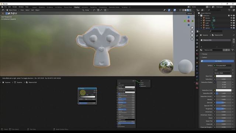Select Material.006 in material slot list
This screenshot has width=236, height=133.
coord(216,40)
